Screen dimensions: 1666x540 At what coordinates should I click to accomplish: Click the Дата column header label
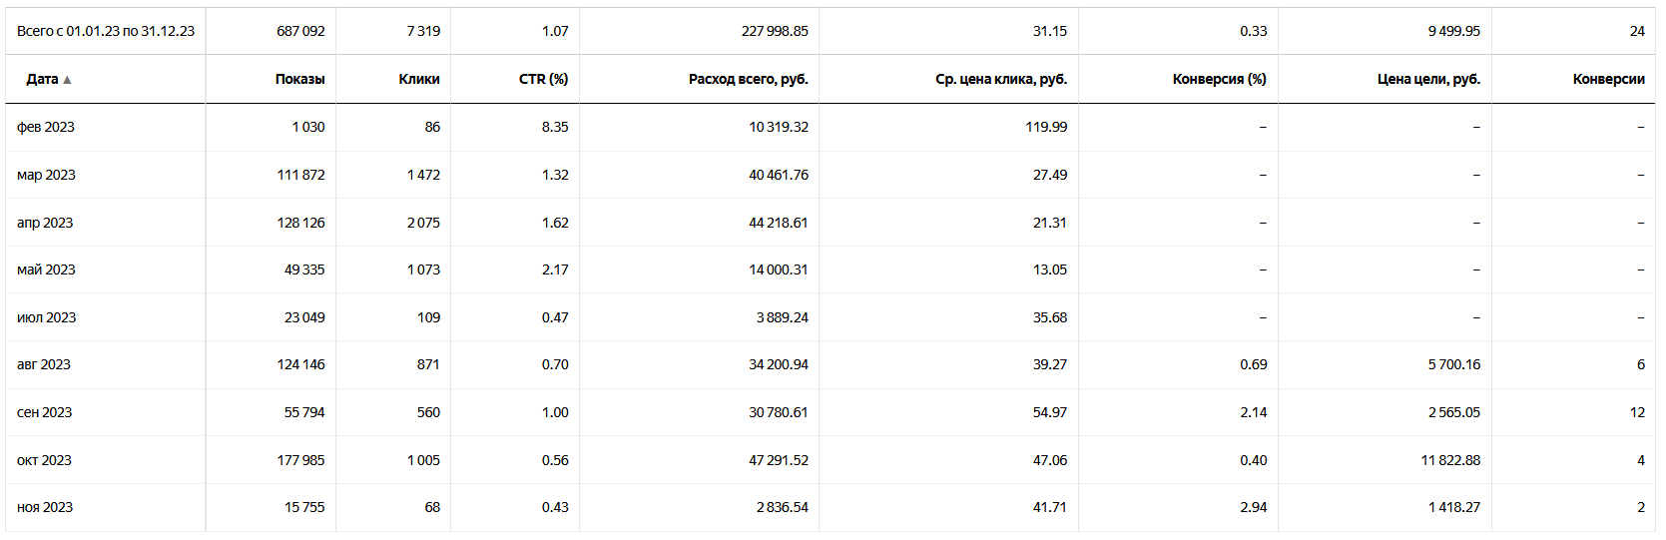42,79
